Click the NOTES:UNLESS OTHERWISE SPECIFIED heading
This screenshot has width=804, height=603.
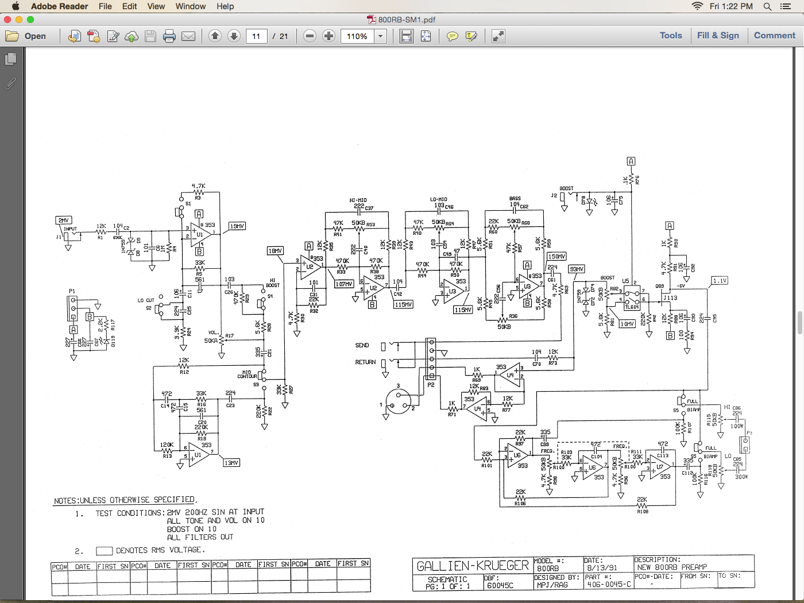click(125, 500)
